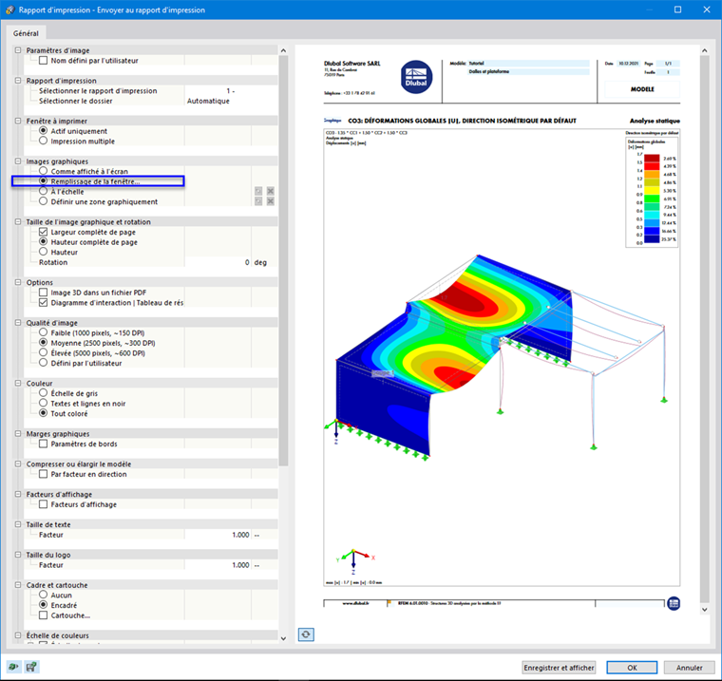Viewport: 722px width, 681px height.
Task: Choose Définir une zone graphiquement option
Action: pyautogui.click(x=44, y=201)
